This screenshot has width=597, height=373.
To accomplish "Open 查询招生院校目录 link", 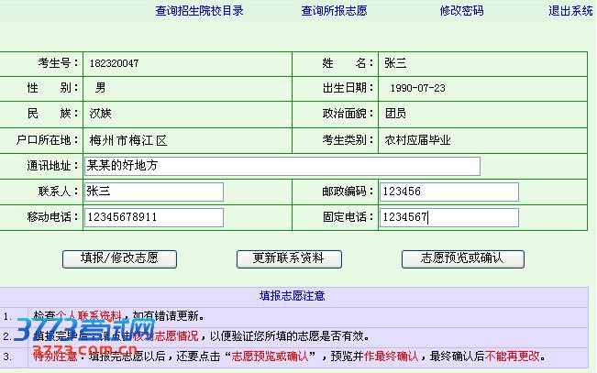I will click(199, 11).
